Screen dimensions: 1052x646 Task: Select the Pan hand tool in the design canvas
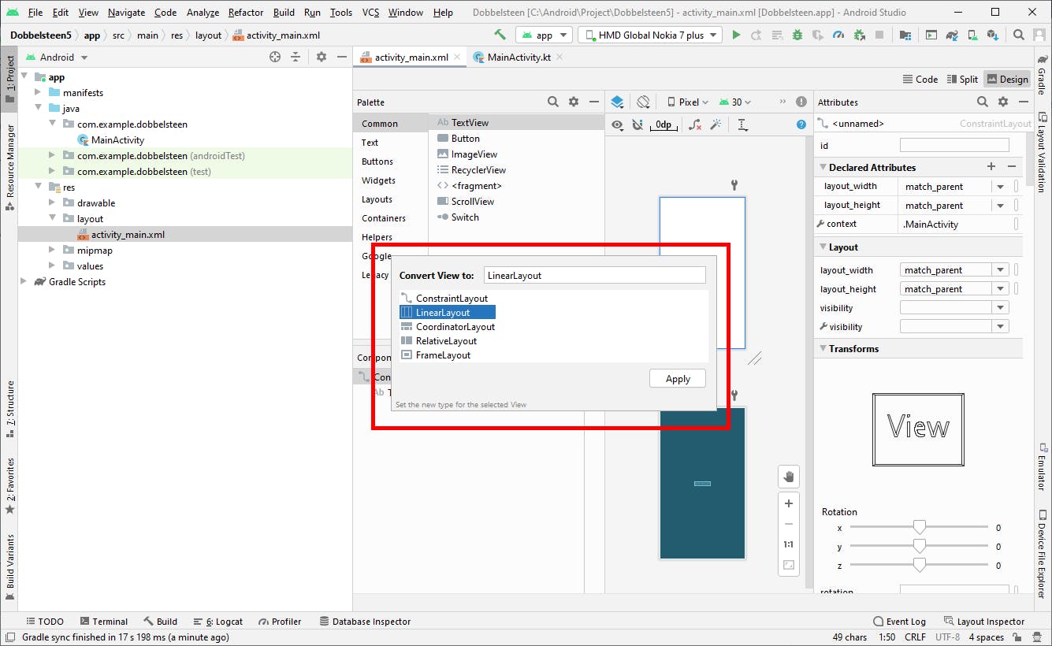pos(788,476)
